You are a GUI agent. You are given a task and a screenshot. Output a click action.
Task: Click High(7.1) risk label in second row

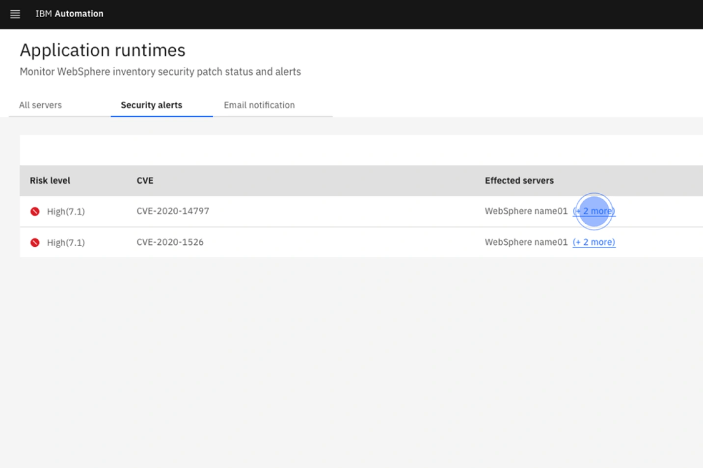click(66, 243)
